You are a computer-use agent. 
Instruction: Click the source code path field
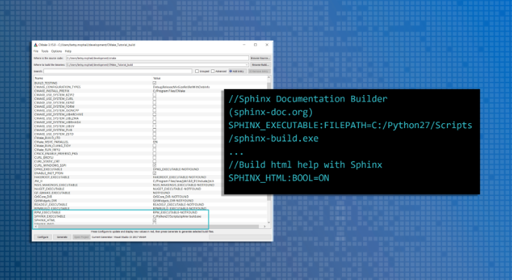coord(157,58)
